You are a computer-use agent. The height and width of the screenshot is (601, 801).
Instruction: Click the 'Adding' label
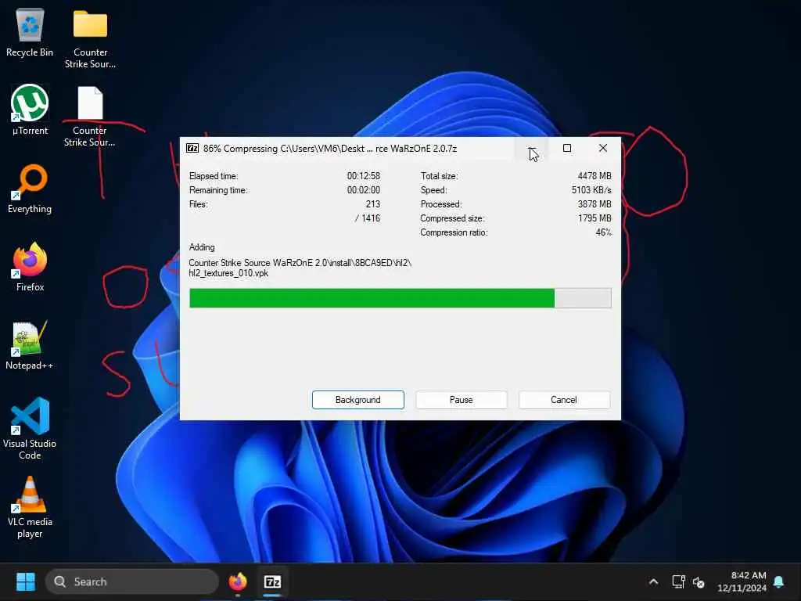tap(202, 247)
